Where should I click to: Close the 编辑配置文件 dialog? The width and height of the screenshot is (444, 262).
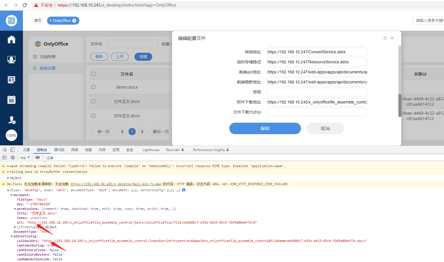pyautogui.click(x=392, y=38)
